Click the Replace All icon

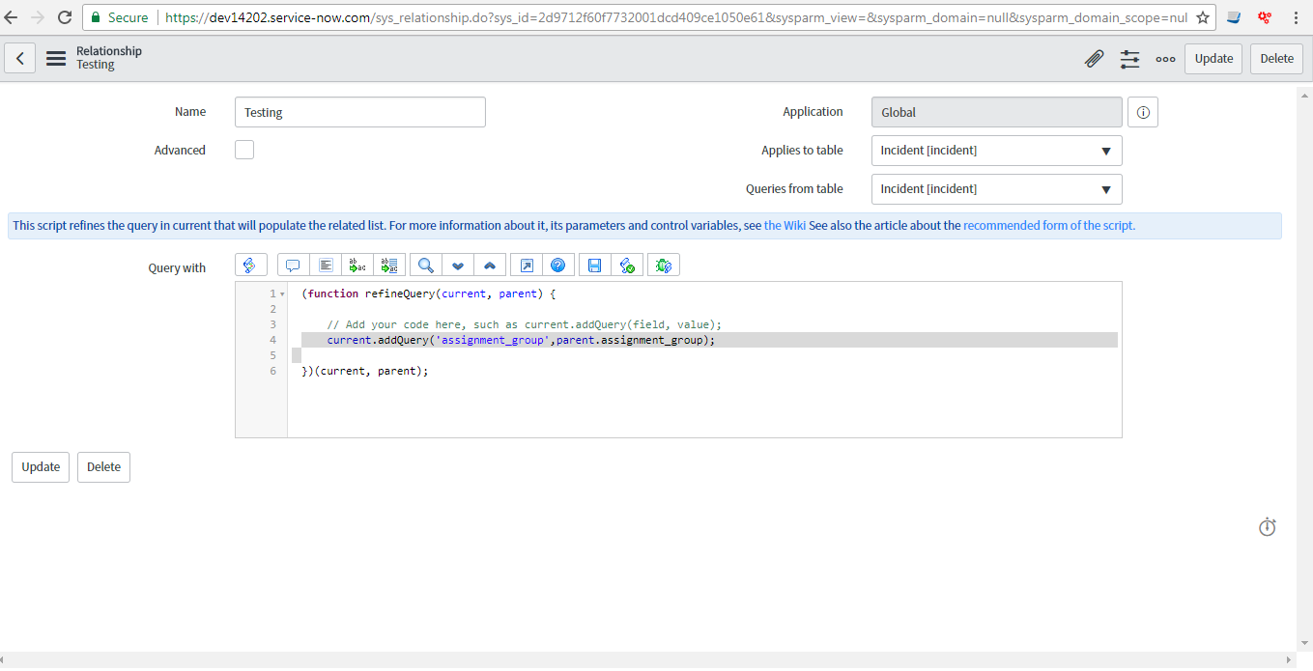pos(389,266)
